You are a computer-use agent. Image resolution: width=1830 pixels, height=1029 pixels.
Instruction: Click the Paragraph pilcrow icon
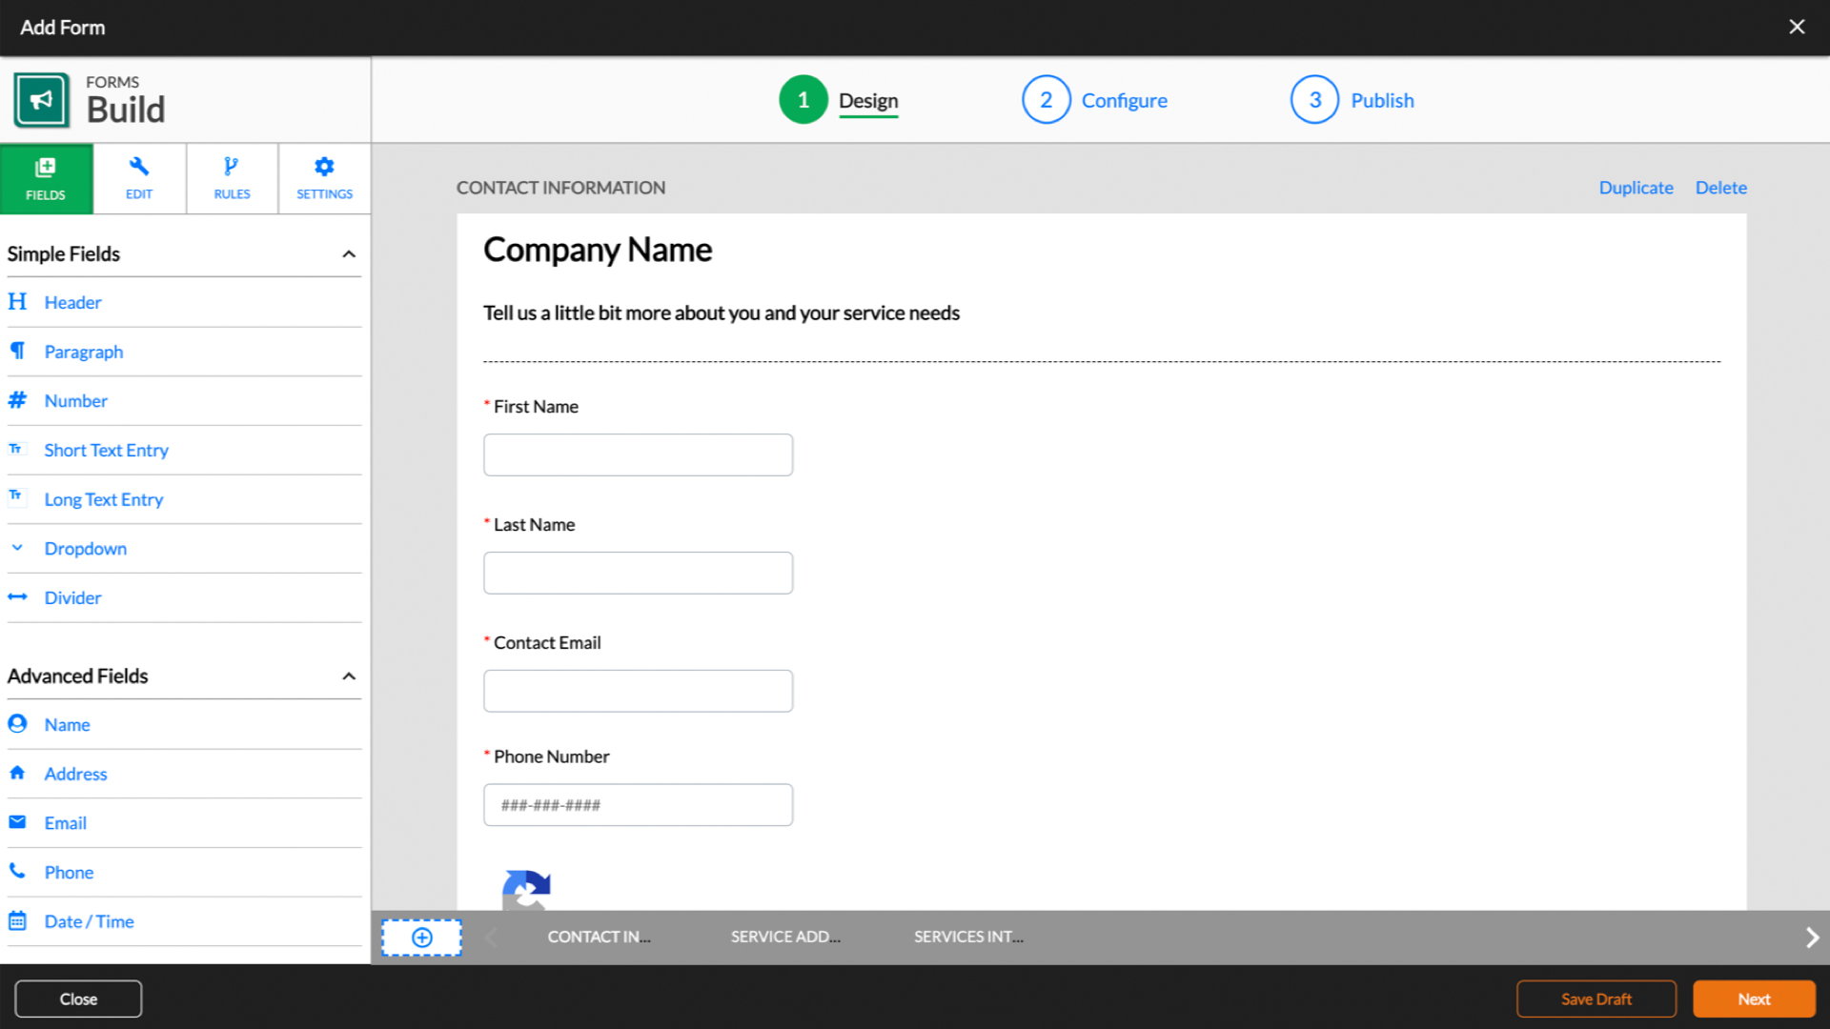(17, 352)
